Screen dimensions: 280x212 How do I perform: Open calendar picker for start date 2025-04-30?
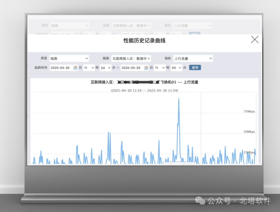click(75, 68)
